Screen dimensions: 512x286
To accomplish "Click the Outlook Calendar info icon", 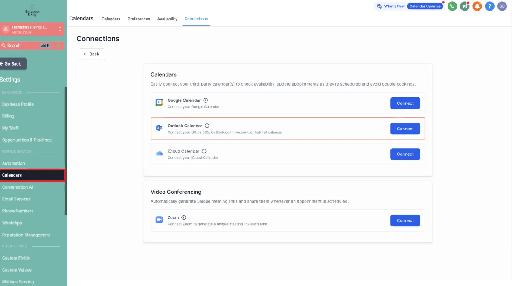I will click(x=207, y=126).
